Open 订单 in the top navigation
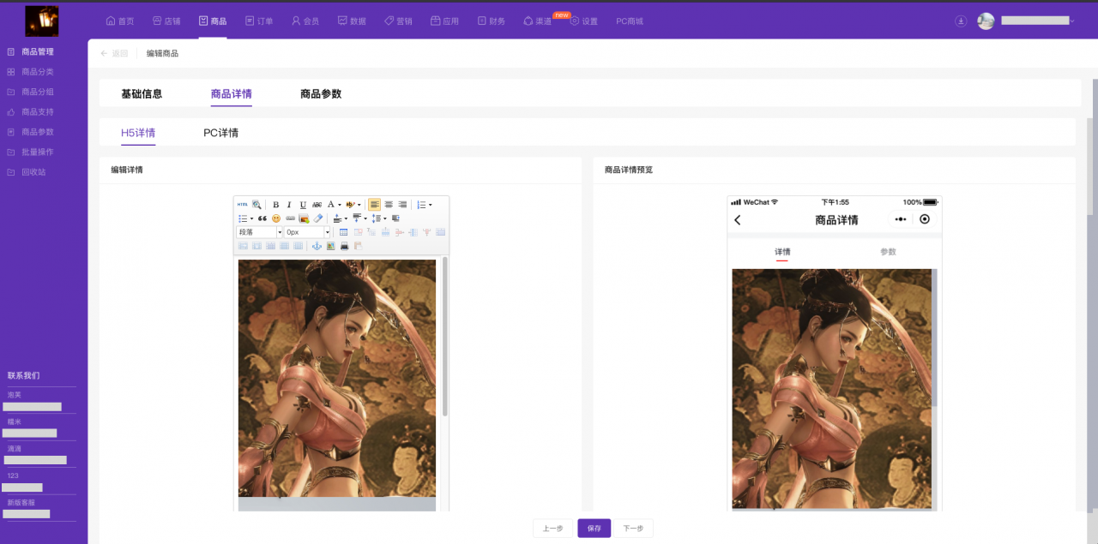 click(259, 21)
